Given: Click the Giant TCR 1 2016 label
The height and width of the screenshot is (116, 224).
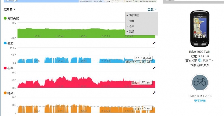Looking at the screenshot, I should 200,96.
